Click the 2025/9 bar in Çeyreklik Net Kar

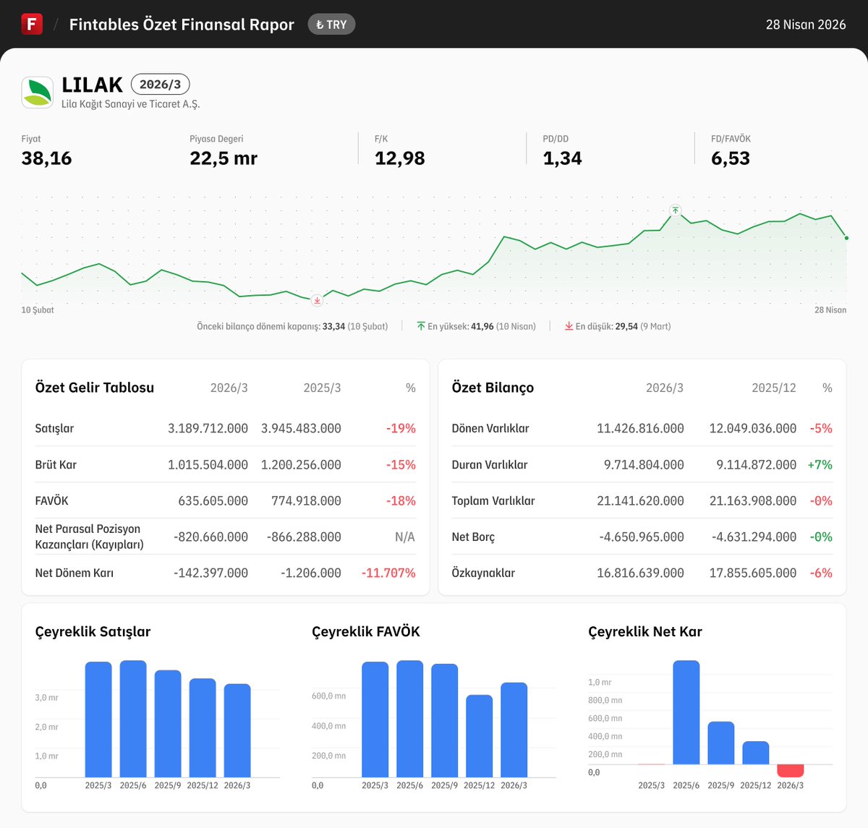point(721,743)
